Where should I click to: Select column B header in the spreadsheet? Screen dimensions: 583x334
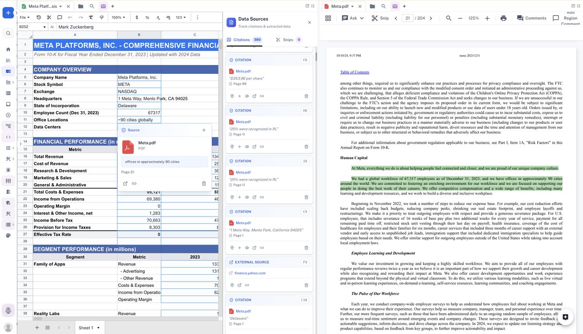139,34
